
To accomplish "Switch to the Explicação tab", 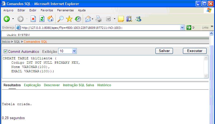I will (x=32, y=85).
